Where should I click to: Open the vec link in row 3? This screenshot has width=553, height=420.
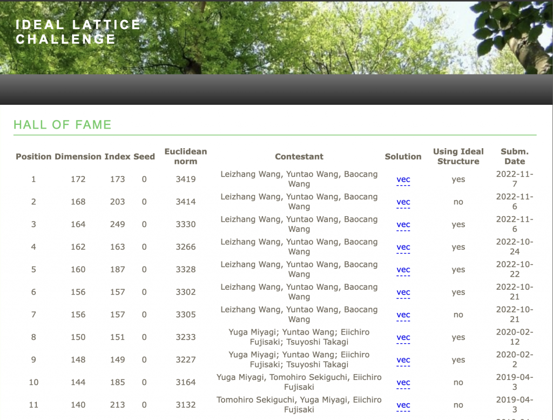pyautogui.click(x=403, y=224)
